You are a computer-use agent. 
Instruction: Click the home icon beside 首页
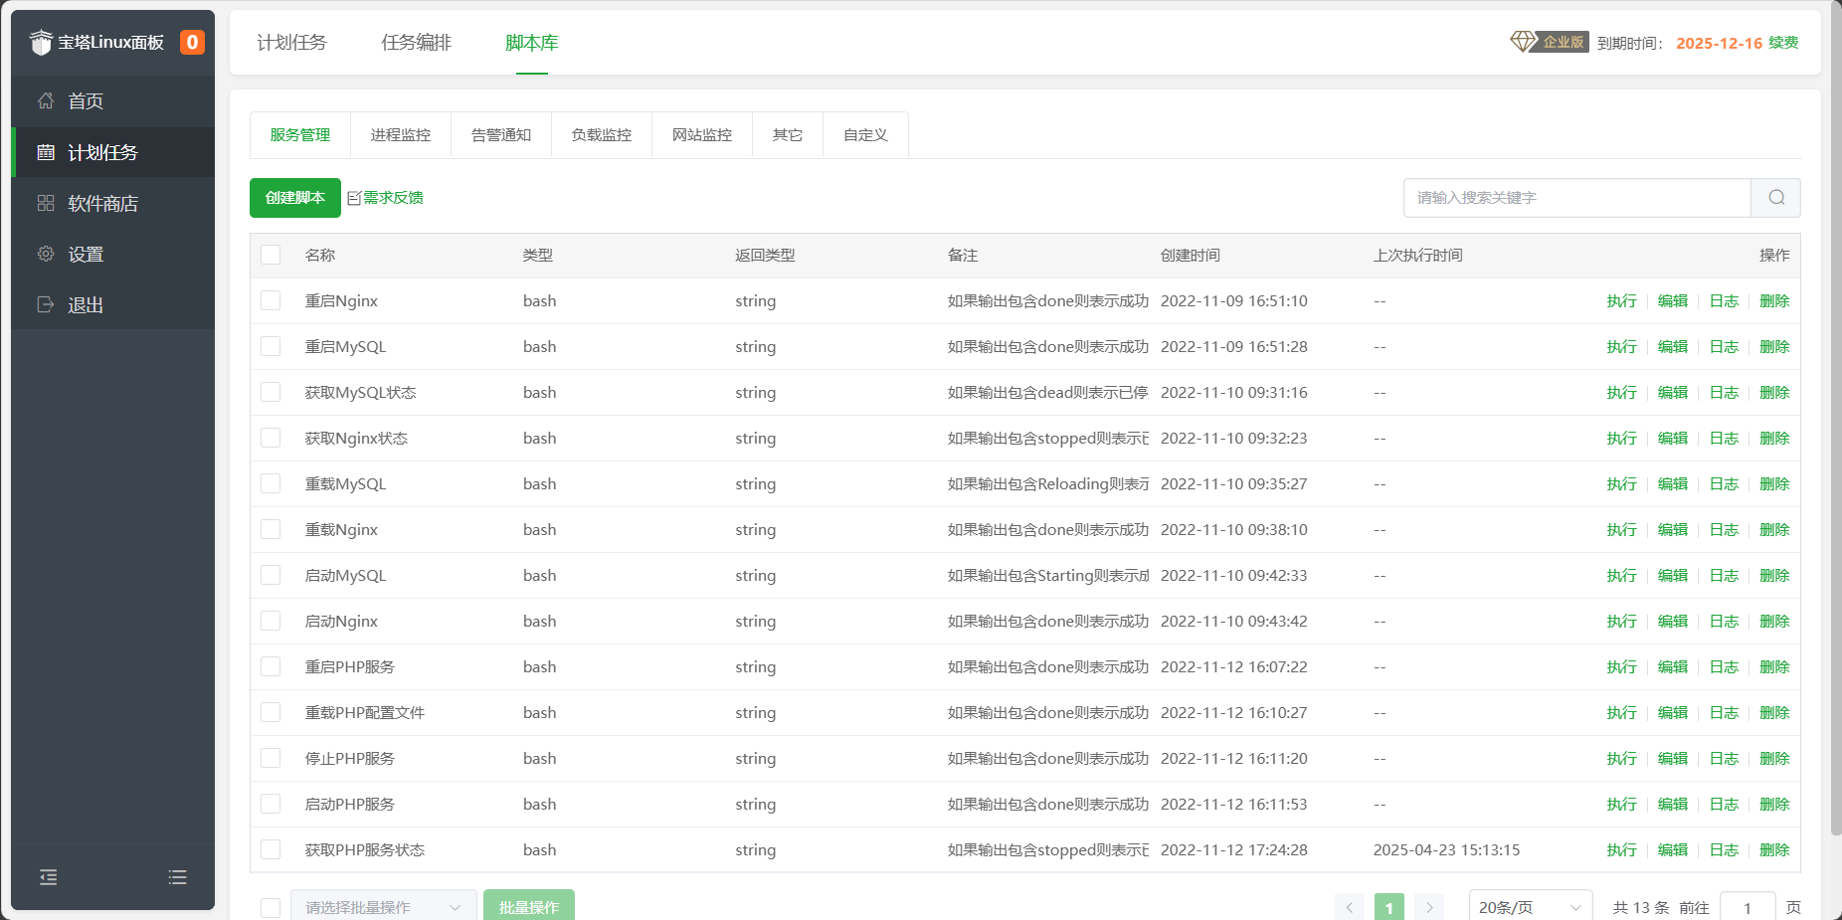click(46, 100)
